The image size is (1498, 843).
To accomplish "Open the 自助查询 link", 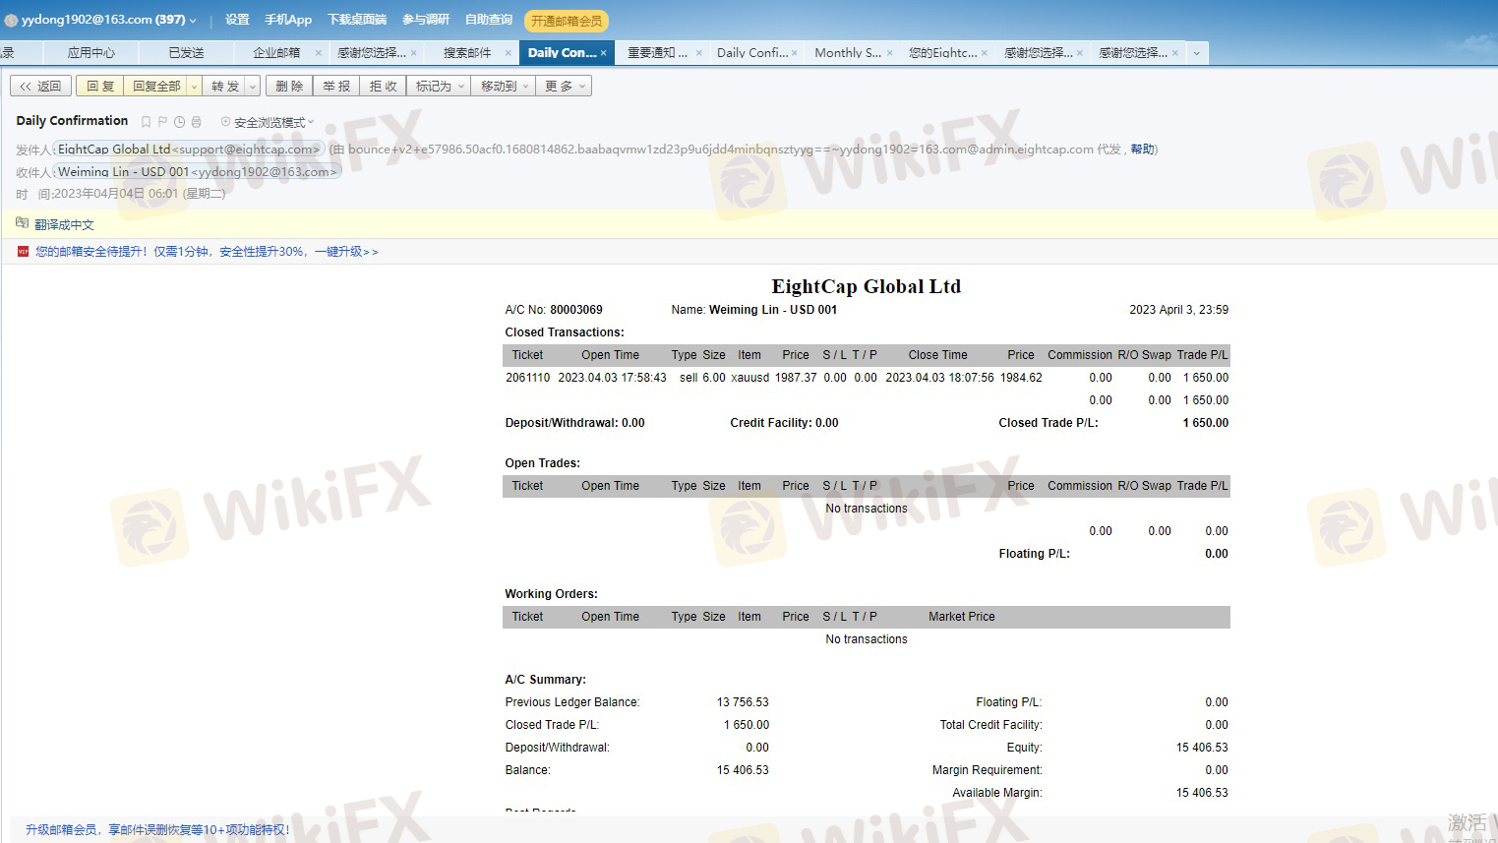I will 489,20.
